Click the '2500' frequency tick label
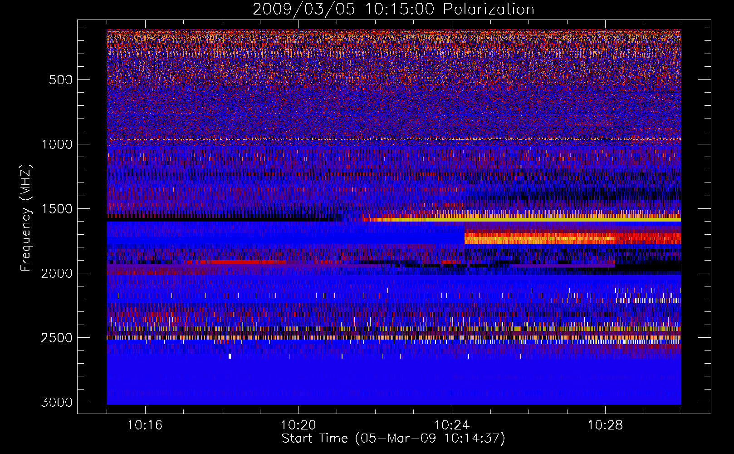 point(57,338)
